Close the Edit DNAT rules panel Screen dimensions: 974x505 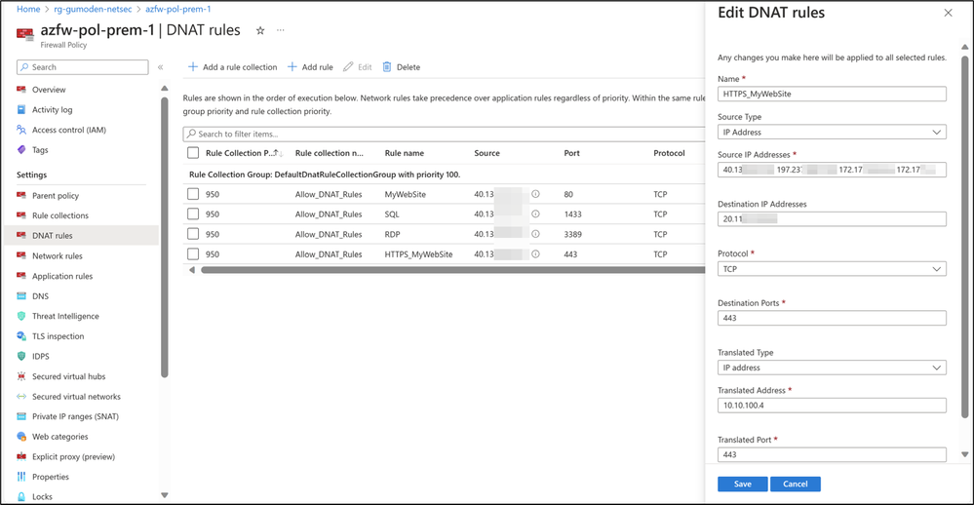(x=948, y=13)
